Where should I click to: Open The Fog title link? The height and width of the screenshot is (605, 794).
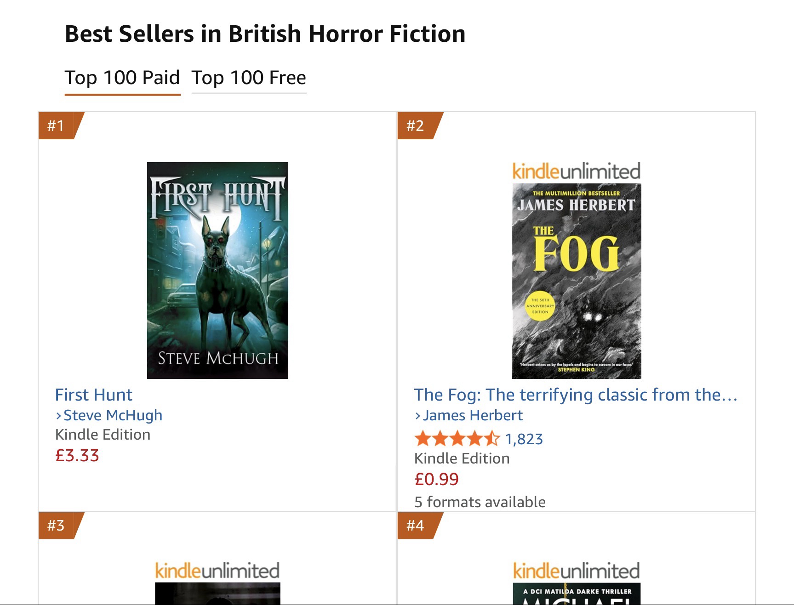[x=576, y=395]
